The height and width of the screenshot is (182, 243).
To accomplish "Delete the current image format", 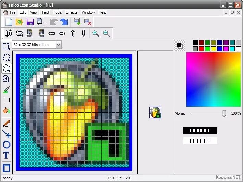I will pos(87,22).
